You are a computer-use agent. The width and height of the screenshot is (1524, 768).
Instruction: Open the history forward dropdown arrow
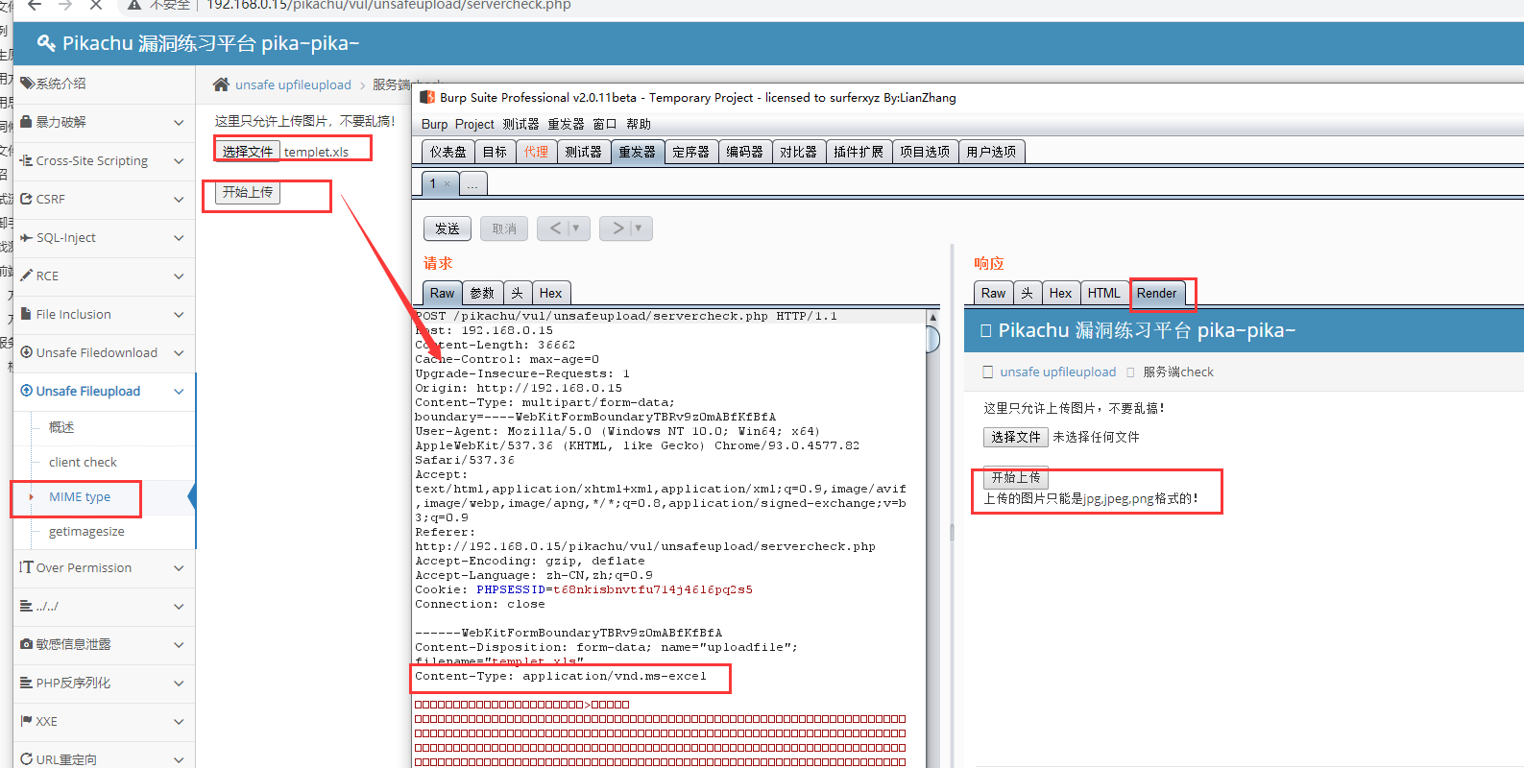[x=639, y=228]
